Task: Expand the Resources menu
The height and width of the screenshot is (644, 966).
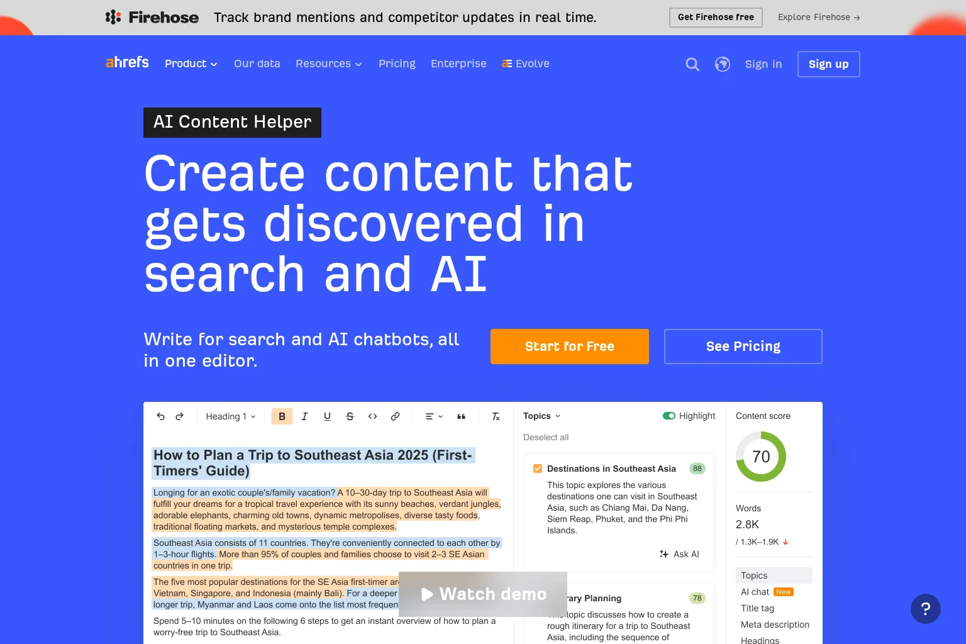Action: [x=329, y=64]
